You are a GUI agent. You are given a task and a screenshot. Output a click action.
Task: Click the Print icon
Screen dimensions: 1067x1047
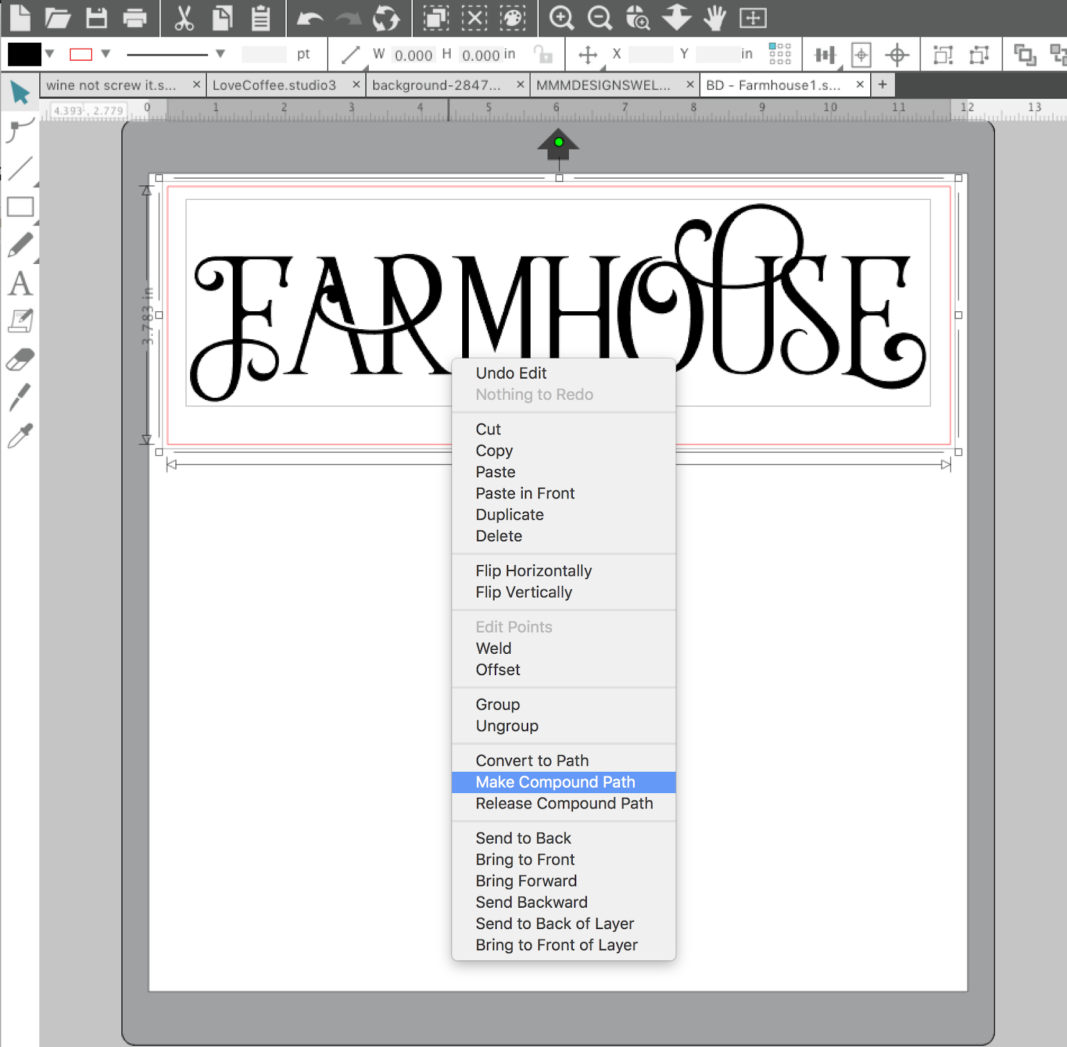pos(135,18)
